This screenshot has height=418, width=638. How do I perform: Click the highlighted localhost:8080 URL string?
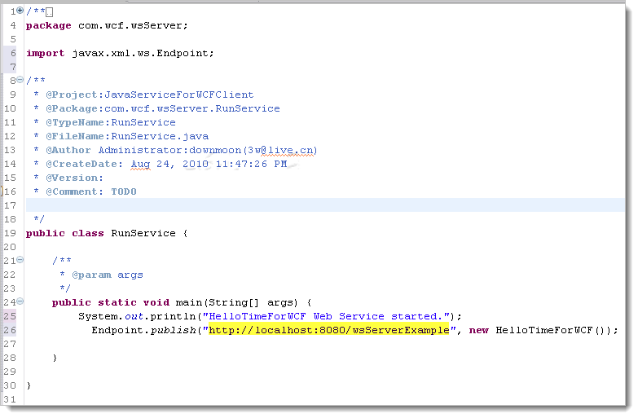tap(328, 330)
